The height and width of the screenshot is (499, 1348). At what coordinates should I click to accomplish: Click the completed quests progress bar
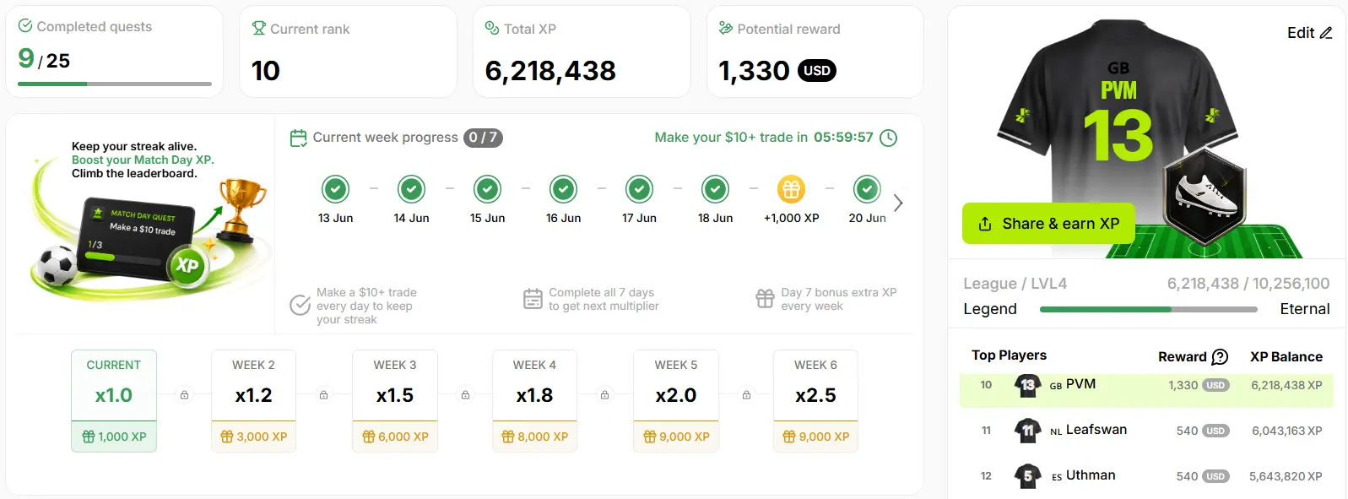[115, 84]
